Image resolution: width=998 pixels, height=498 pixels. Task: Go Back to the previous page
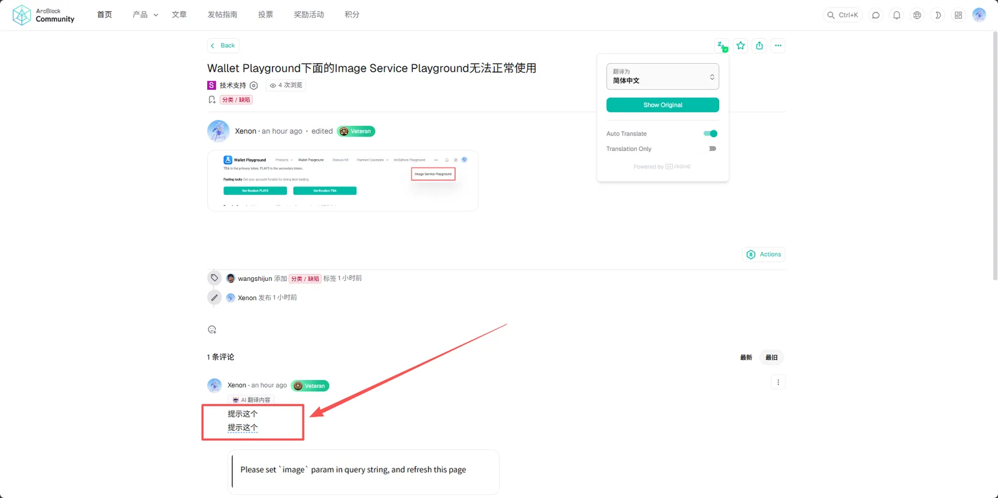click(223, 46)
